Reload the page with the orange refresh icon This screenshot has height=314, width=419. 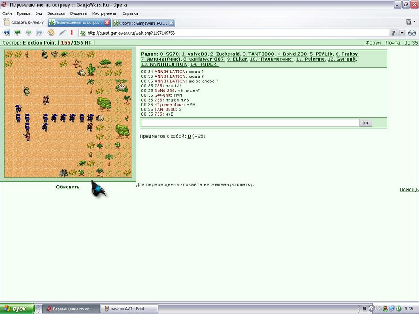pyautogui.click(x=51, y=32)
